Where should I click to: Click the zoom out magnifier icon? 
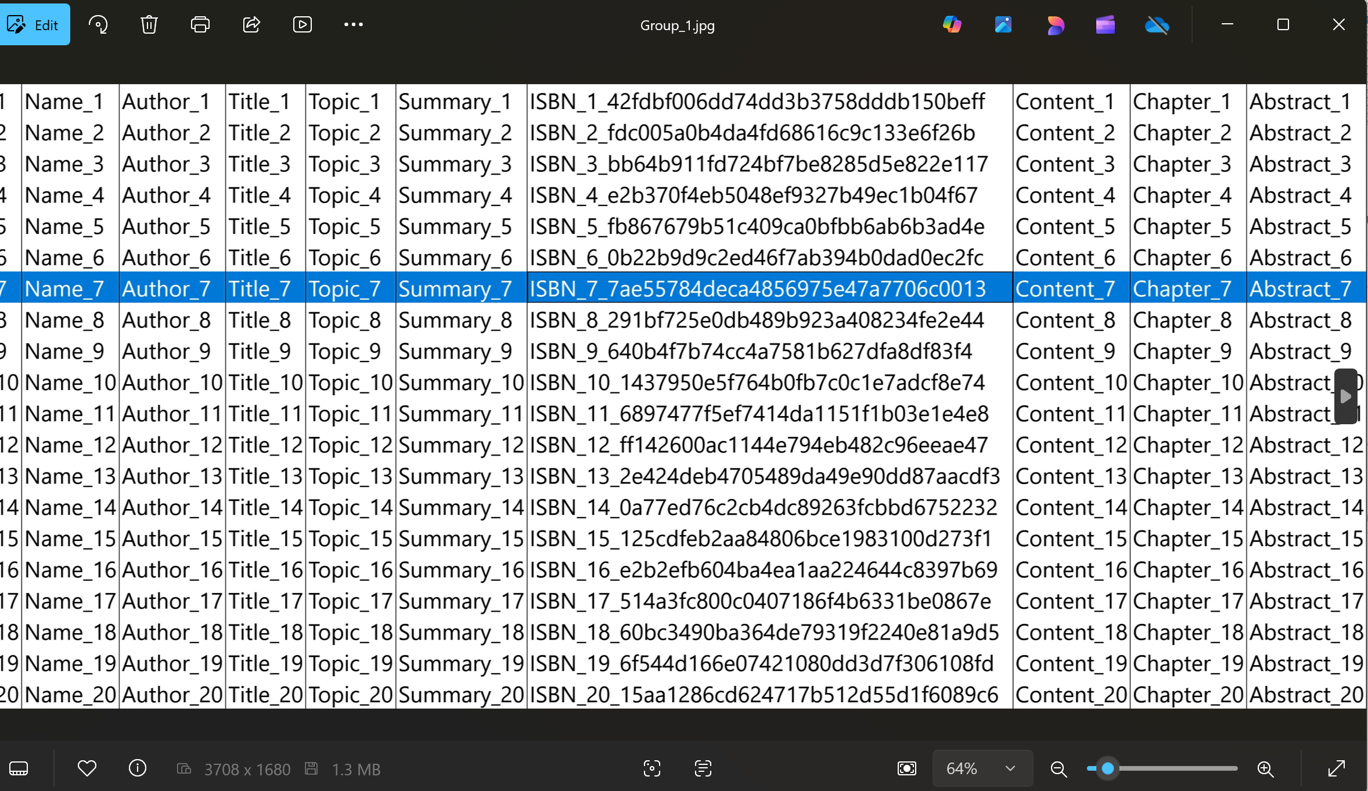coord(1059,770)
